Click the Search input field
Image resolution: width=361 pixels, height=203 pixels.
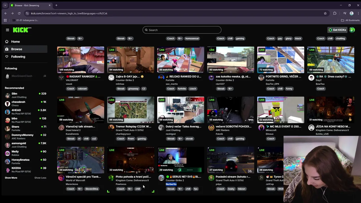[182, 30]
